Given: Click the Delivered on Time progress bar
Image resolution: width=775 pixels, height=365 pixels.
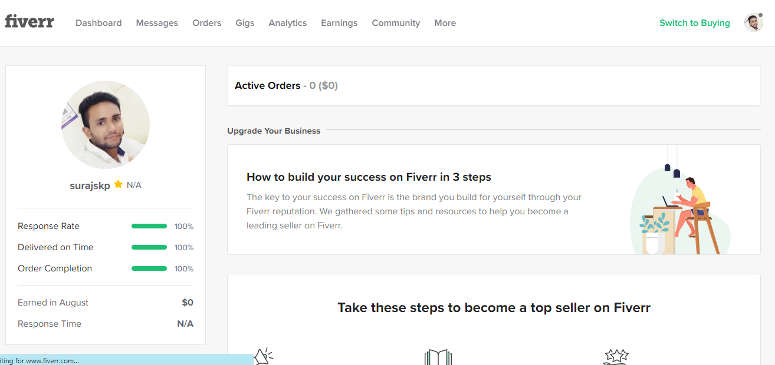Looking at the screenshot, I should coord(149,247).
